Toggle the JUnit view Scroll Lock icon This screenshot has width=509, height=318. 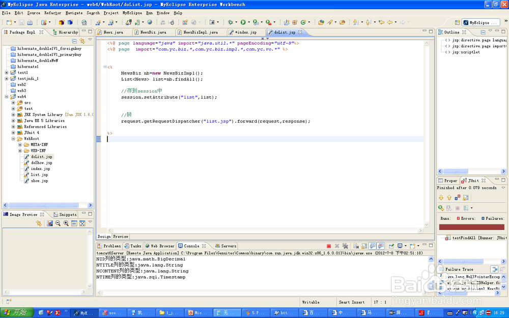click(x=466, y=197)
